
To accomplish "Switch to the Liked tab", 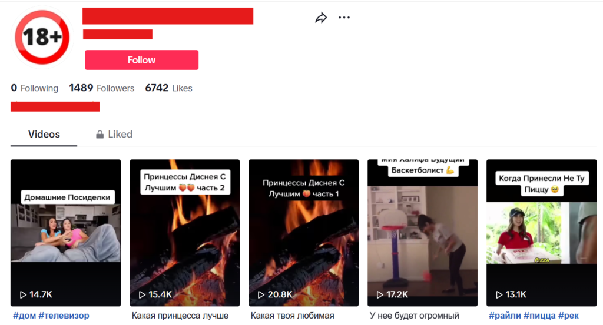I will click(x=114, y=135).
